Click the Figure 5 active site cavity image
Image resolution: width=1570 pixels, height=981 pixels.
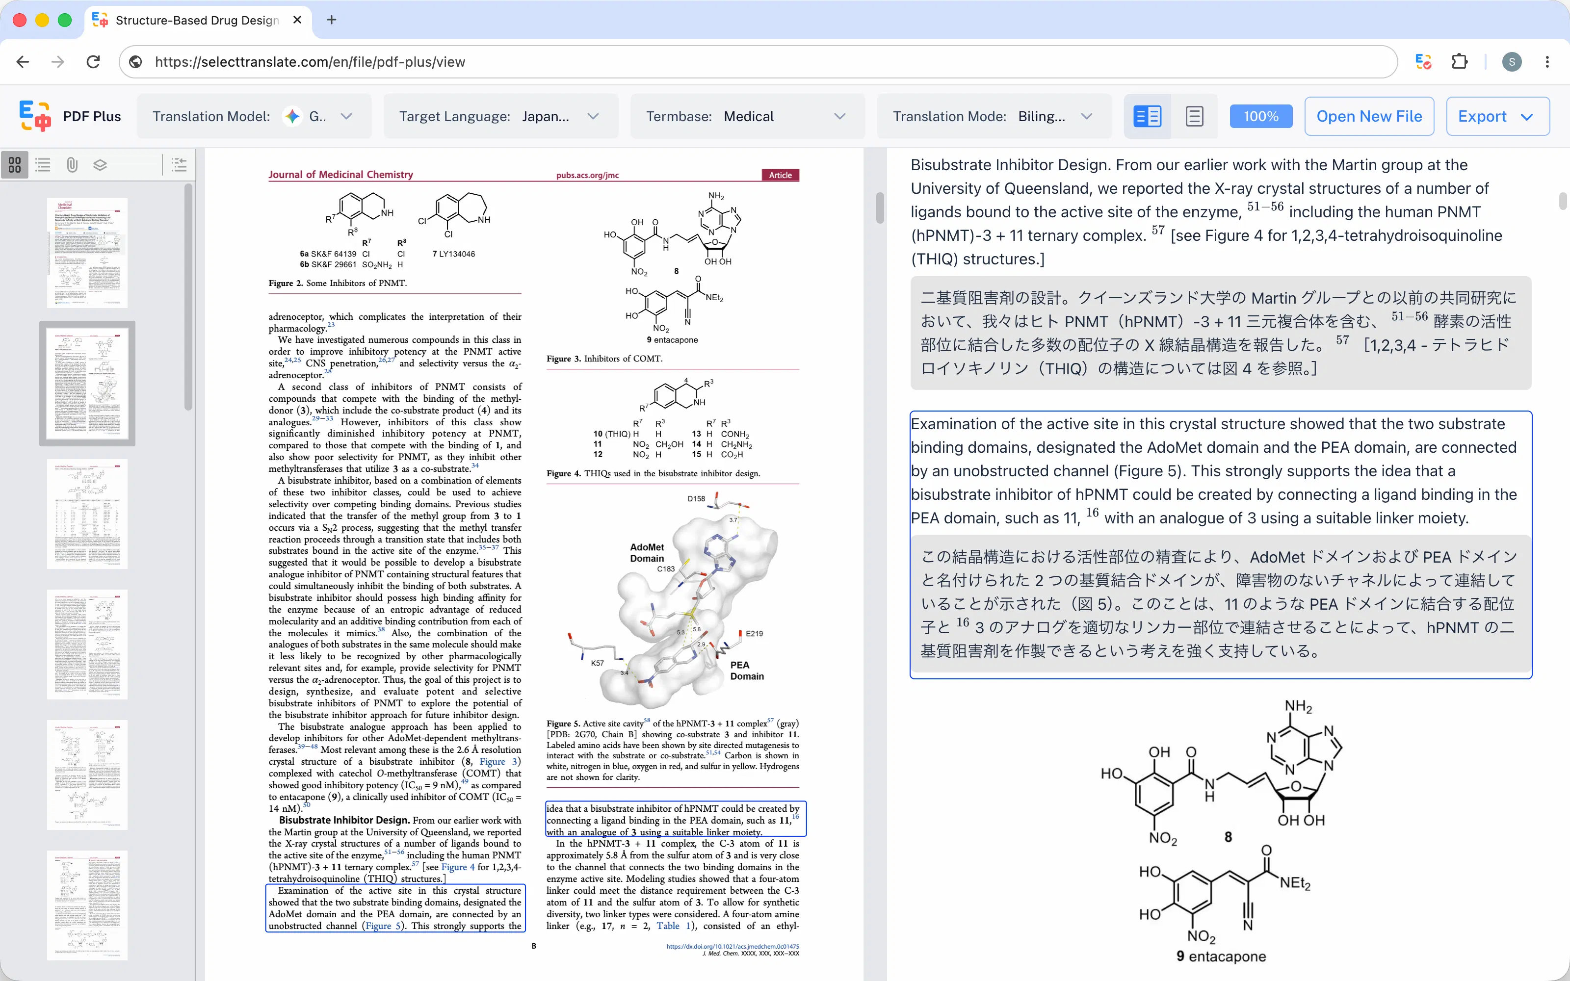(673, 600)
